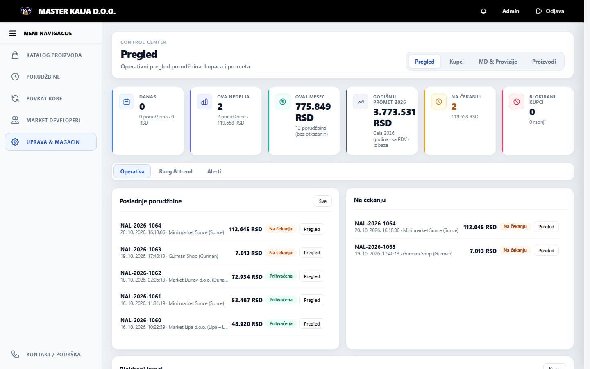590x369 pixels.
Task: Click the clock icon on Na Čekanju card
Action: pos(439,102)
